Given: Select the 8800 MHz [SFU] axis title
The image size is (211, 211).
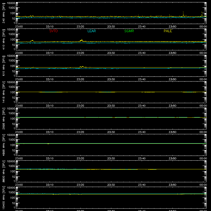Looking at the screenshot, I should [x=3, y=171].
